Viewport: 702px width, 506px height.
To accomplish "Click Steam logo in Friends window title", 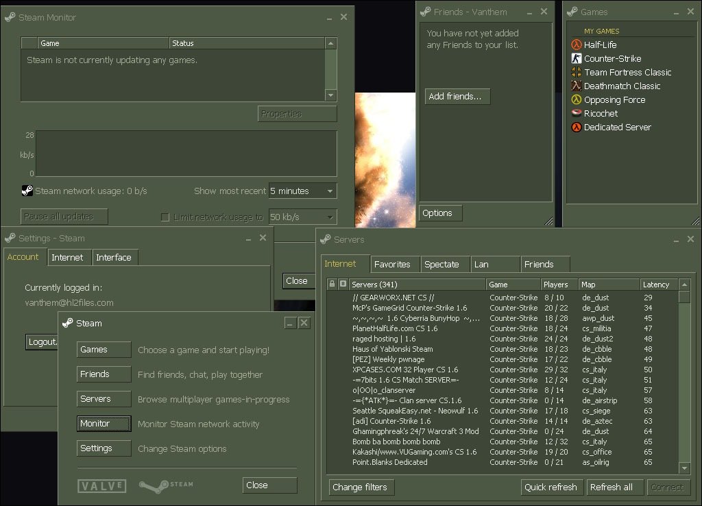I will pyautogui.click(x=425, y=12).
